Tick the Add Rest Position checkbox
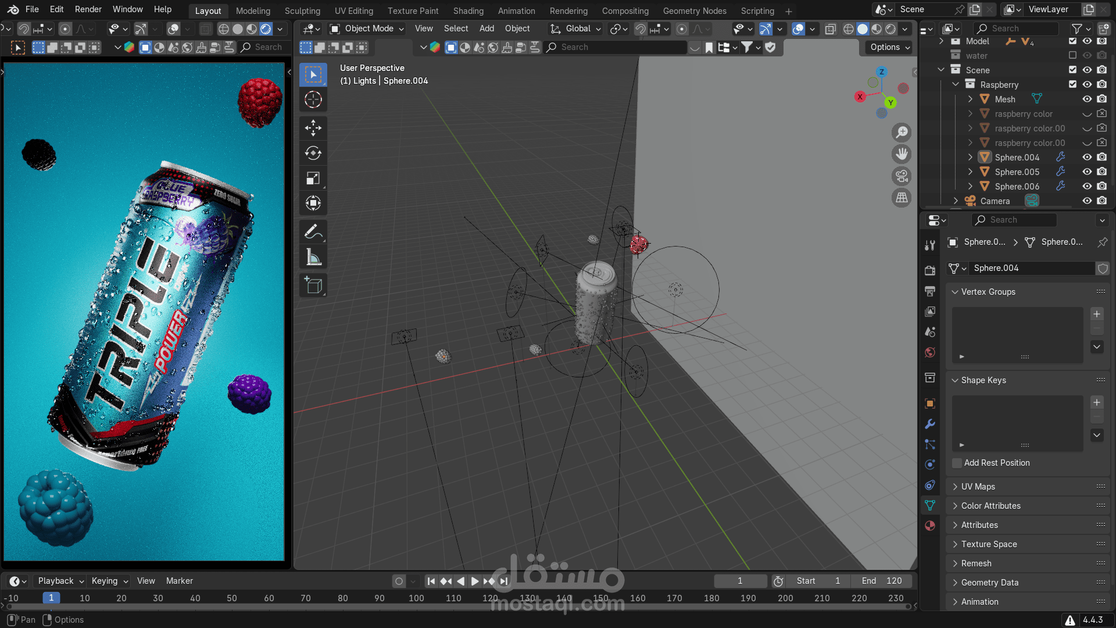The height and width of the screenshot is (628, 1116). [957, 463]
